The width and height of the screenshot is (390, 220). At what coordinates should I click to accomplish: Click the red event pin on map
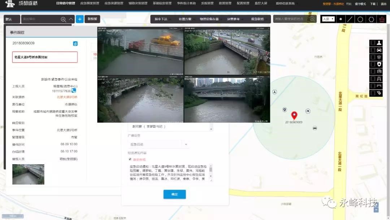pyautogui.click(x=294, y=115)
